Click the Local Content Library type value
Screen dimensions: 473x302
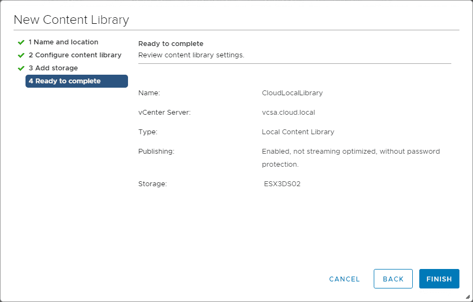click(x=298, y=132)
